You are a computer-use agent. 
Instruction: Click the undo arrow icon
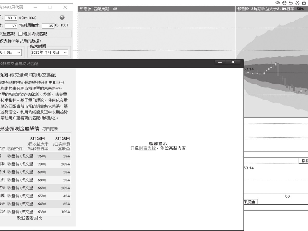[291, 3]
